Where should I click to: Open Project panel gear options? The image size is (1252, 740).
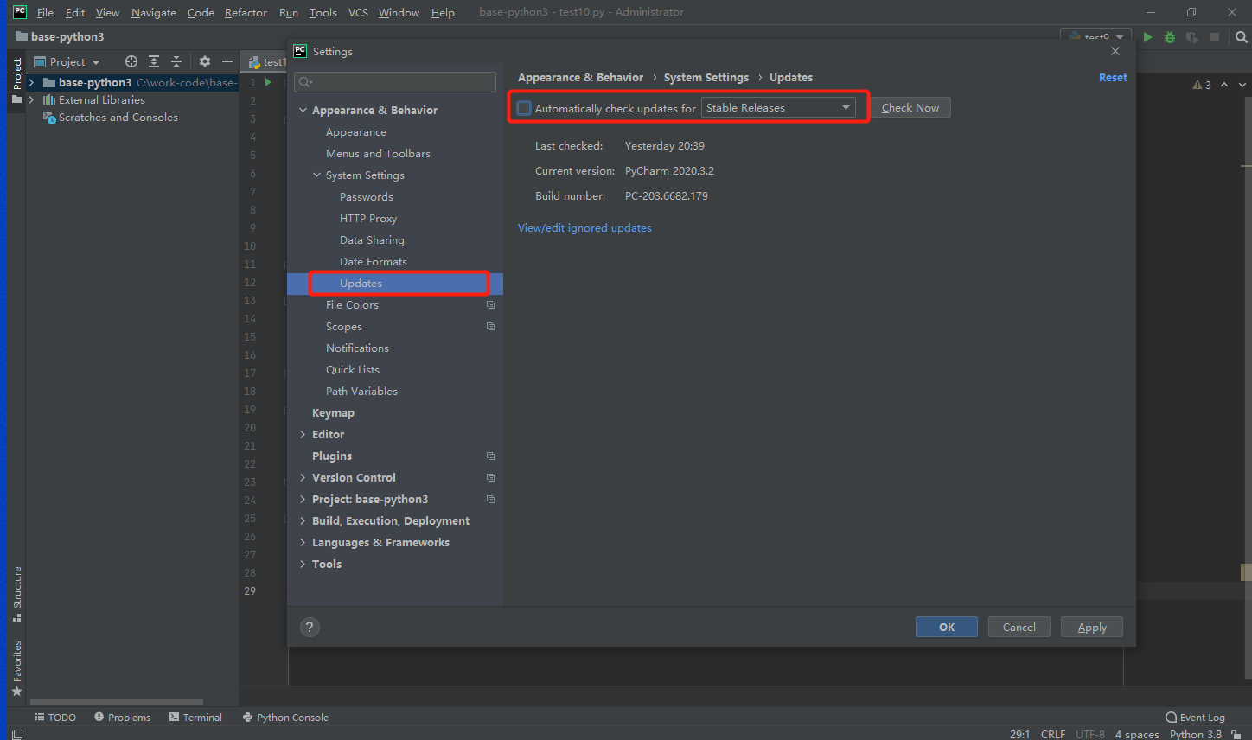(x=205, y=61)
